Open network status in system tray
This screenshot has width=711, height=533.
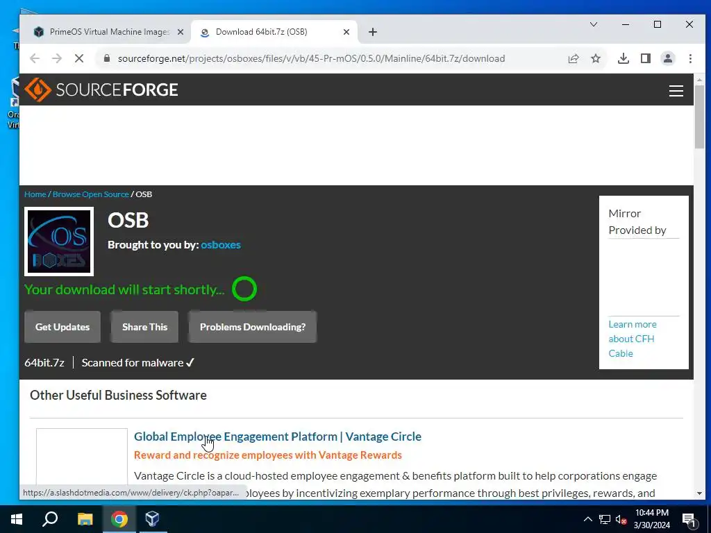coord(605,519)
